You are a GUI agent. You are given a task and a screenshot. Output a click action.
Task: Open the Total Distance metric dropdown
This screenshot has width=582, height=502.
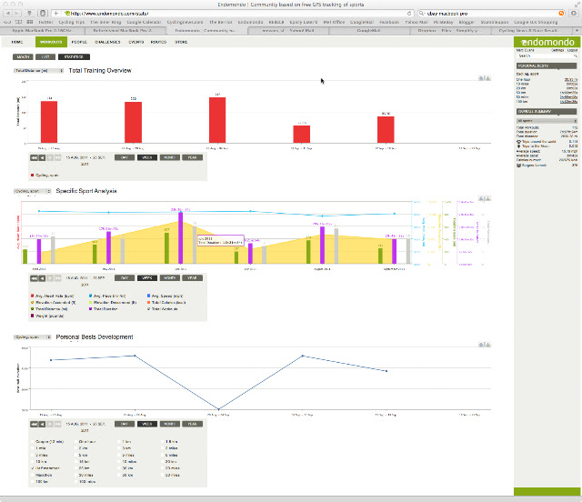click(x=38, y=71)
